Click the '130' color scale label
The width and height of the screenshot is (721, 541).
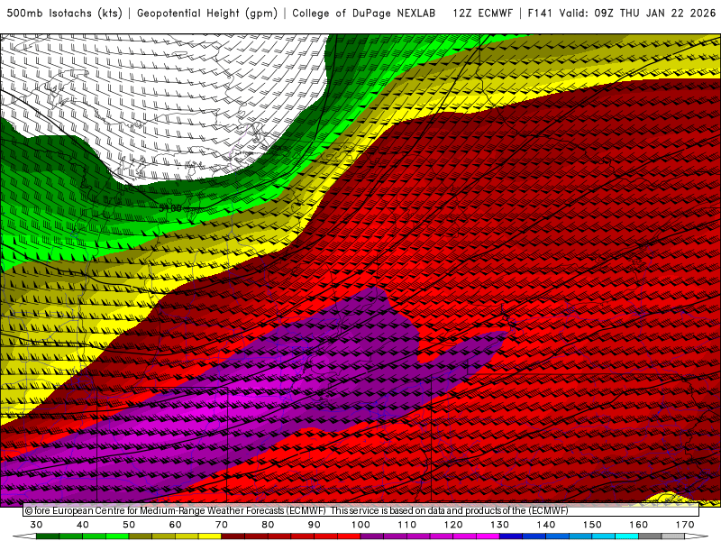point(500,525)
